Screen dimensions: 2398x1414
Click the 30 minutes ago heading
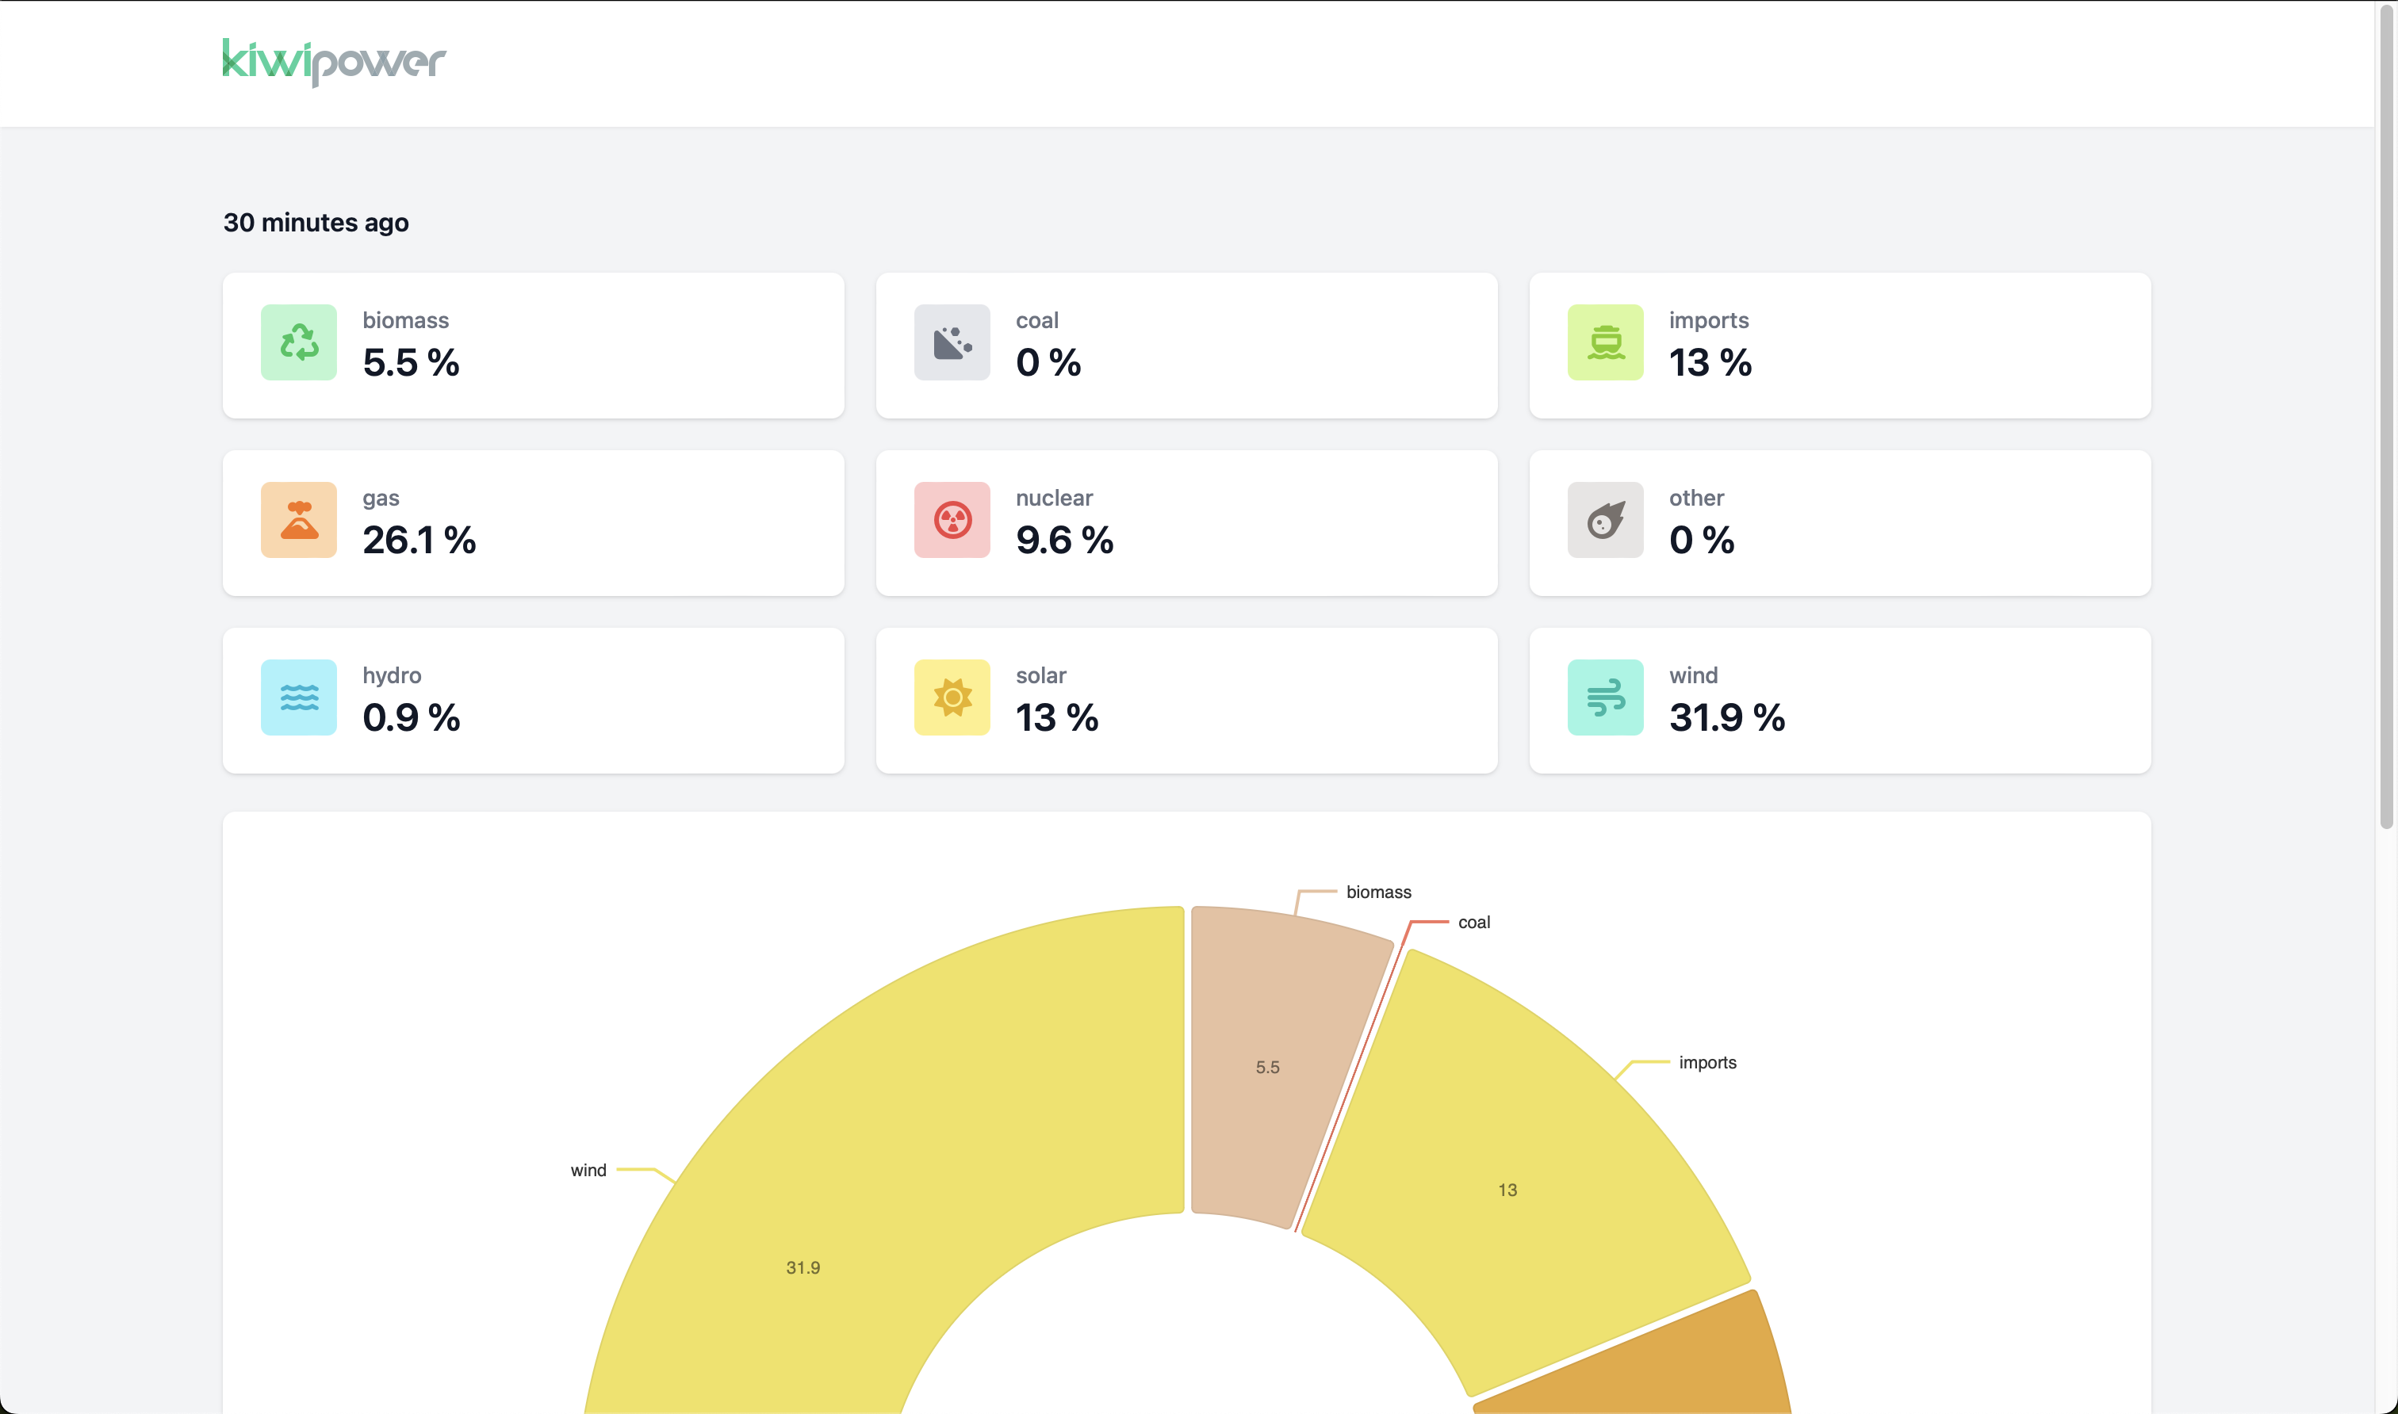316,222
